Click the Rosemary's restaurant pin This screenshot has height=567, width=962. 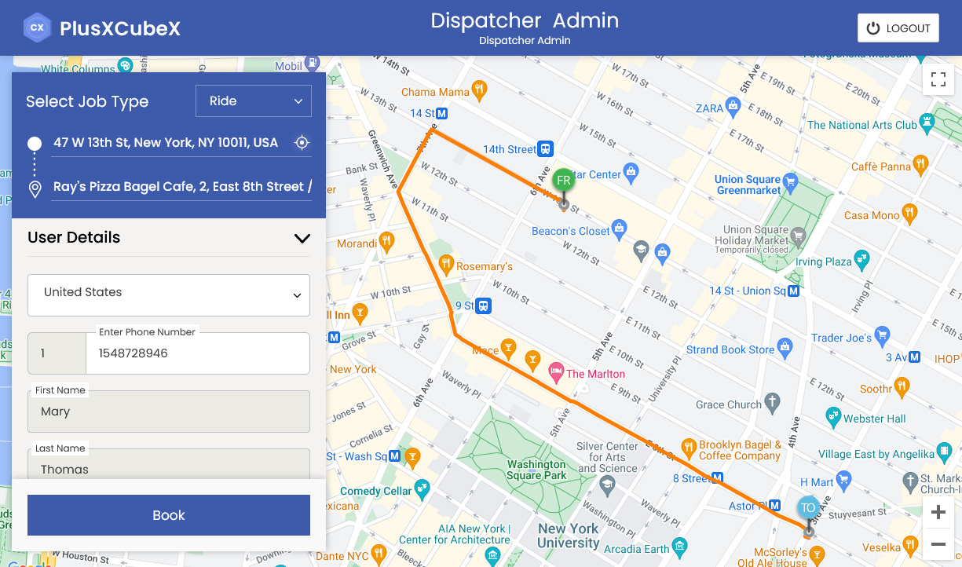point(446,263)
